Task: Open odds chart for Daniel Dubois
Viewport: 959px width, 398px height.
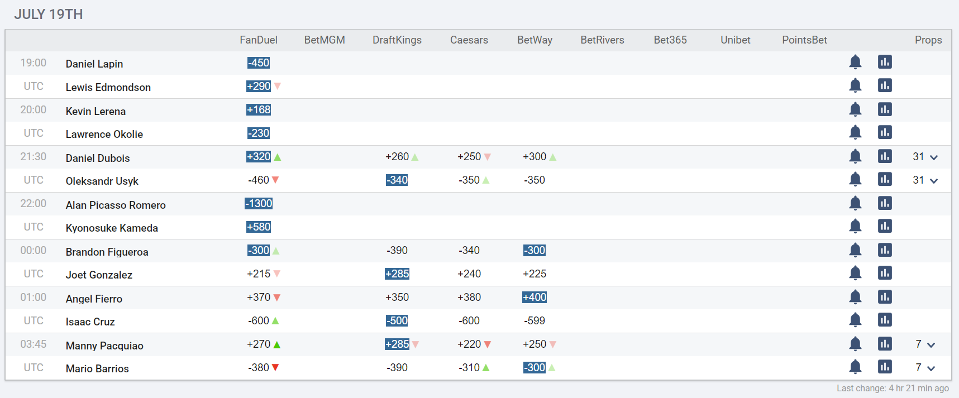Action: pyautogui.click(x=885, y=156)
